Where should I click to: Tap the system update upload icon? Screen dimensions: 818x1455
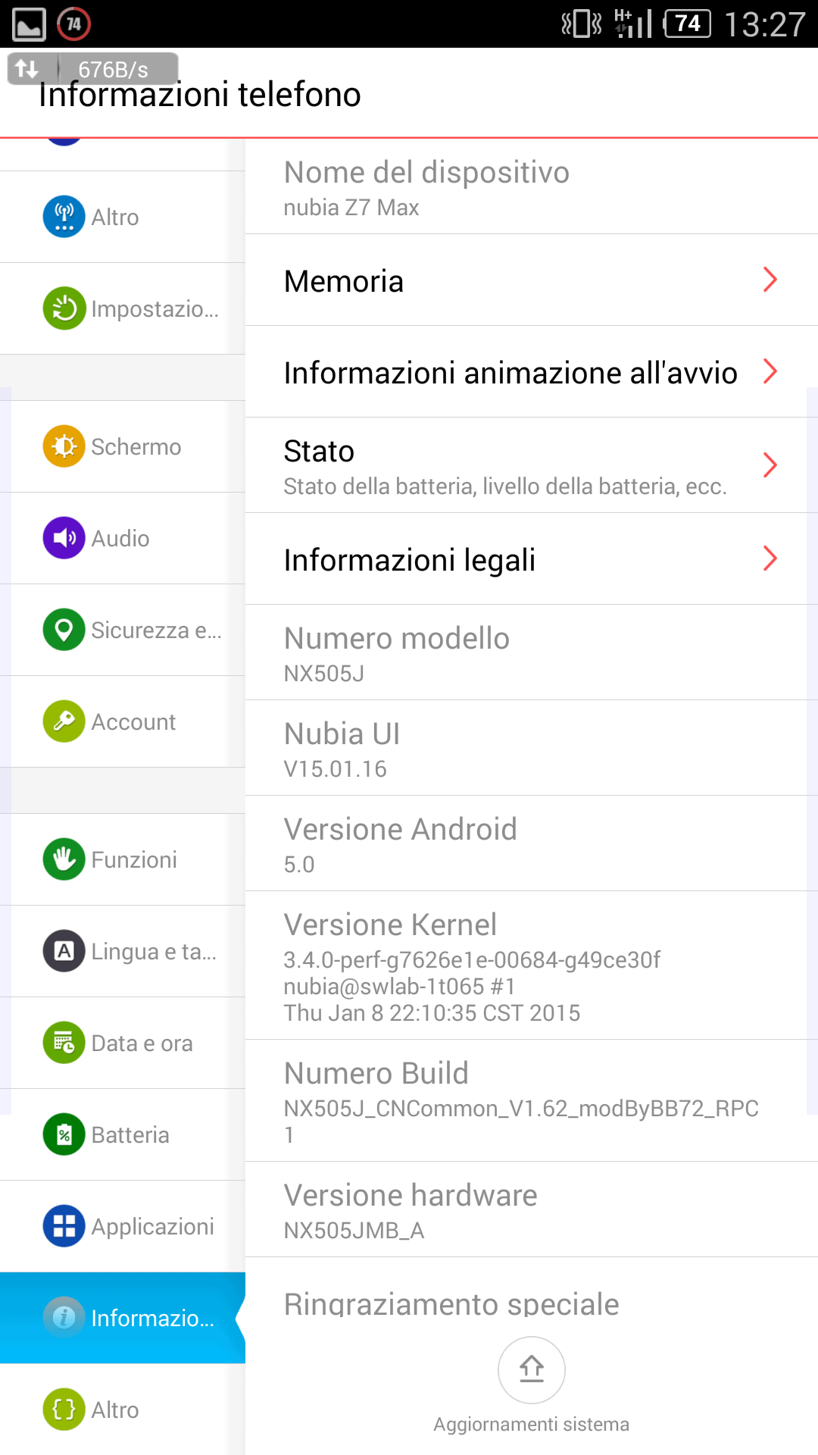coord(531,1369)
